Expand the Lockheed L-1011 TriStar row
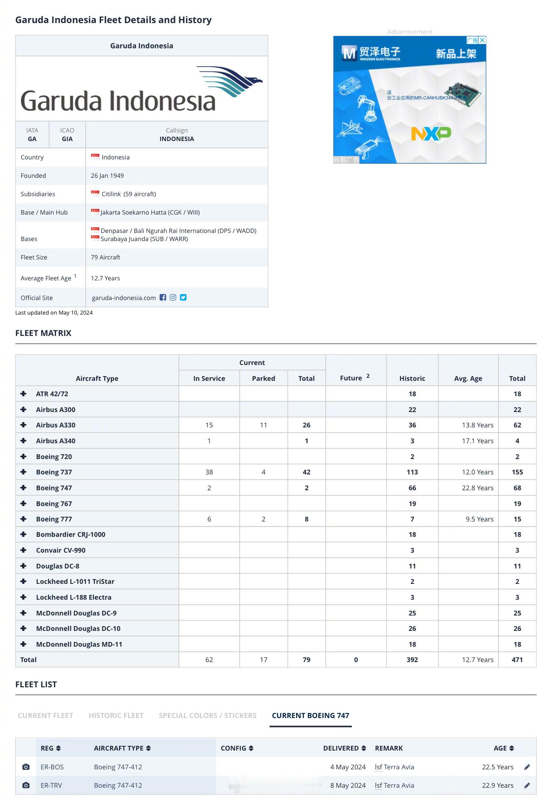Image resolution: width=552 pixels, height=798 pixels. 24,581
